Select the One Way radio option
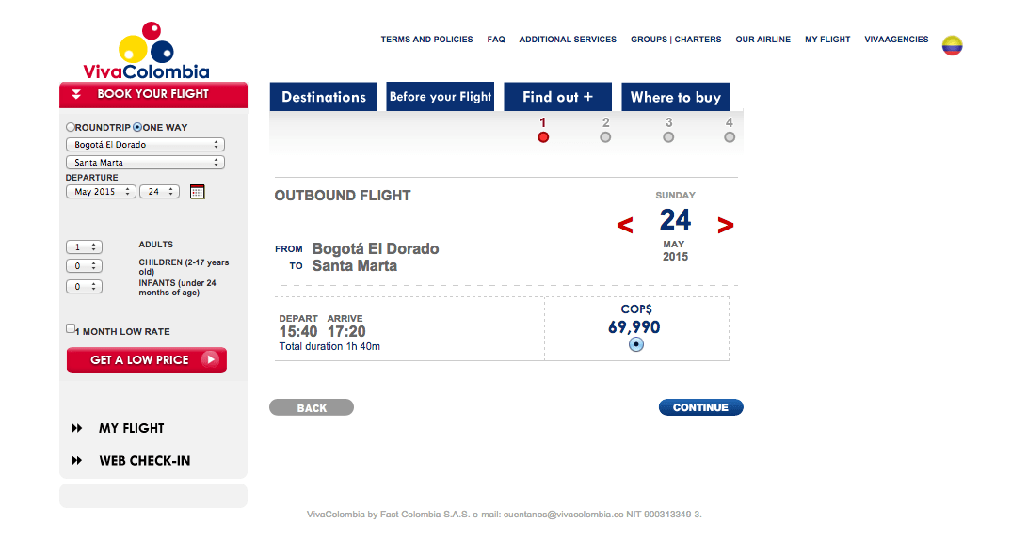The height and width of the screenshot is (539, 1011). coord(137,128)
